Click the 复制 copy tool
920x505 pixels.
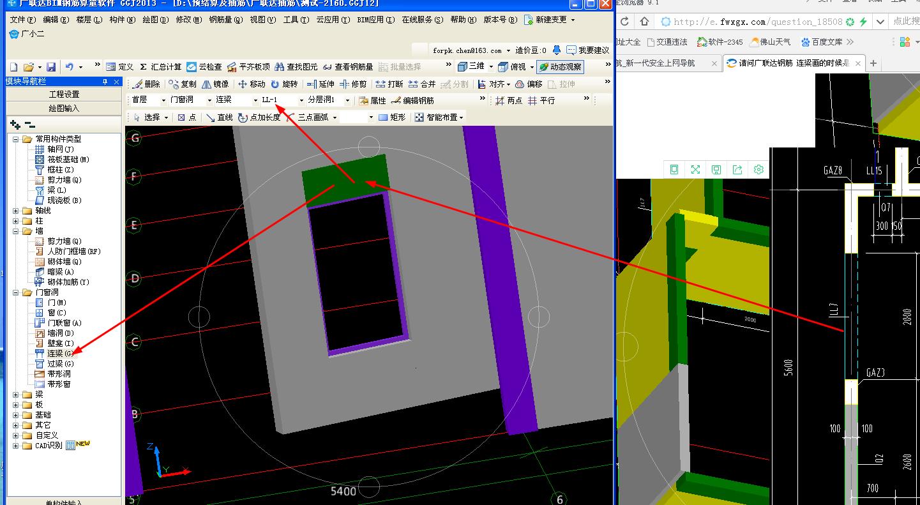click(183, 84)
